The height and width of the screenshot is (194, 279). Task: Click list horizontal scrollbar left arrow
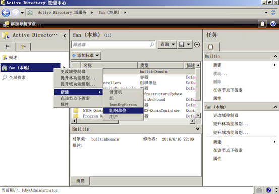pyautogui.click(x=74, y=121)
